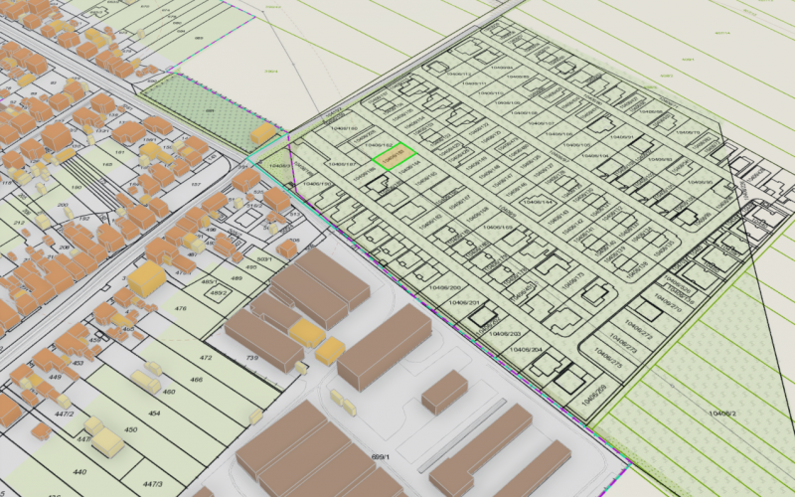
Task: Select parcel 476 near yellow building
Action: pyautogui.click(x=181, y=308)
